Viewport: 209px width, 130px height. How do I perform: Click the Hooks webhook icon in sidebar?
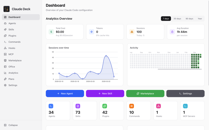click(x=5, y=48)
